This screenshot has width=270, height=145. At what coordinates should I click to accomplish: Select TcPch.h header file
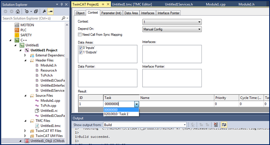(x=47, y=75)
